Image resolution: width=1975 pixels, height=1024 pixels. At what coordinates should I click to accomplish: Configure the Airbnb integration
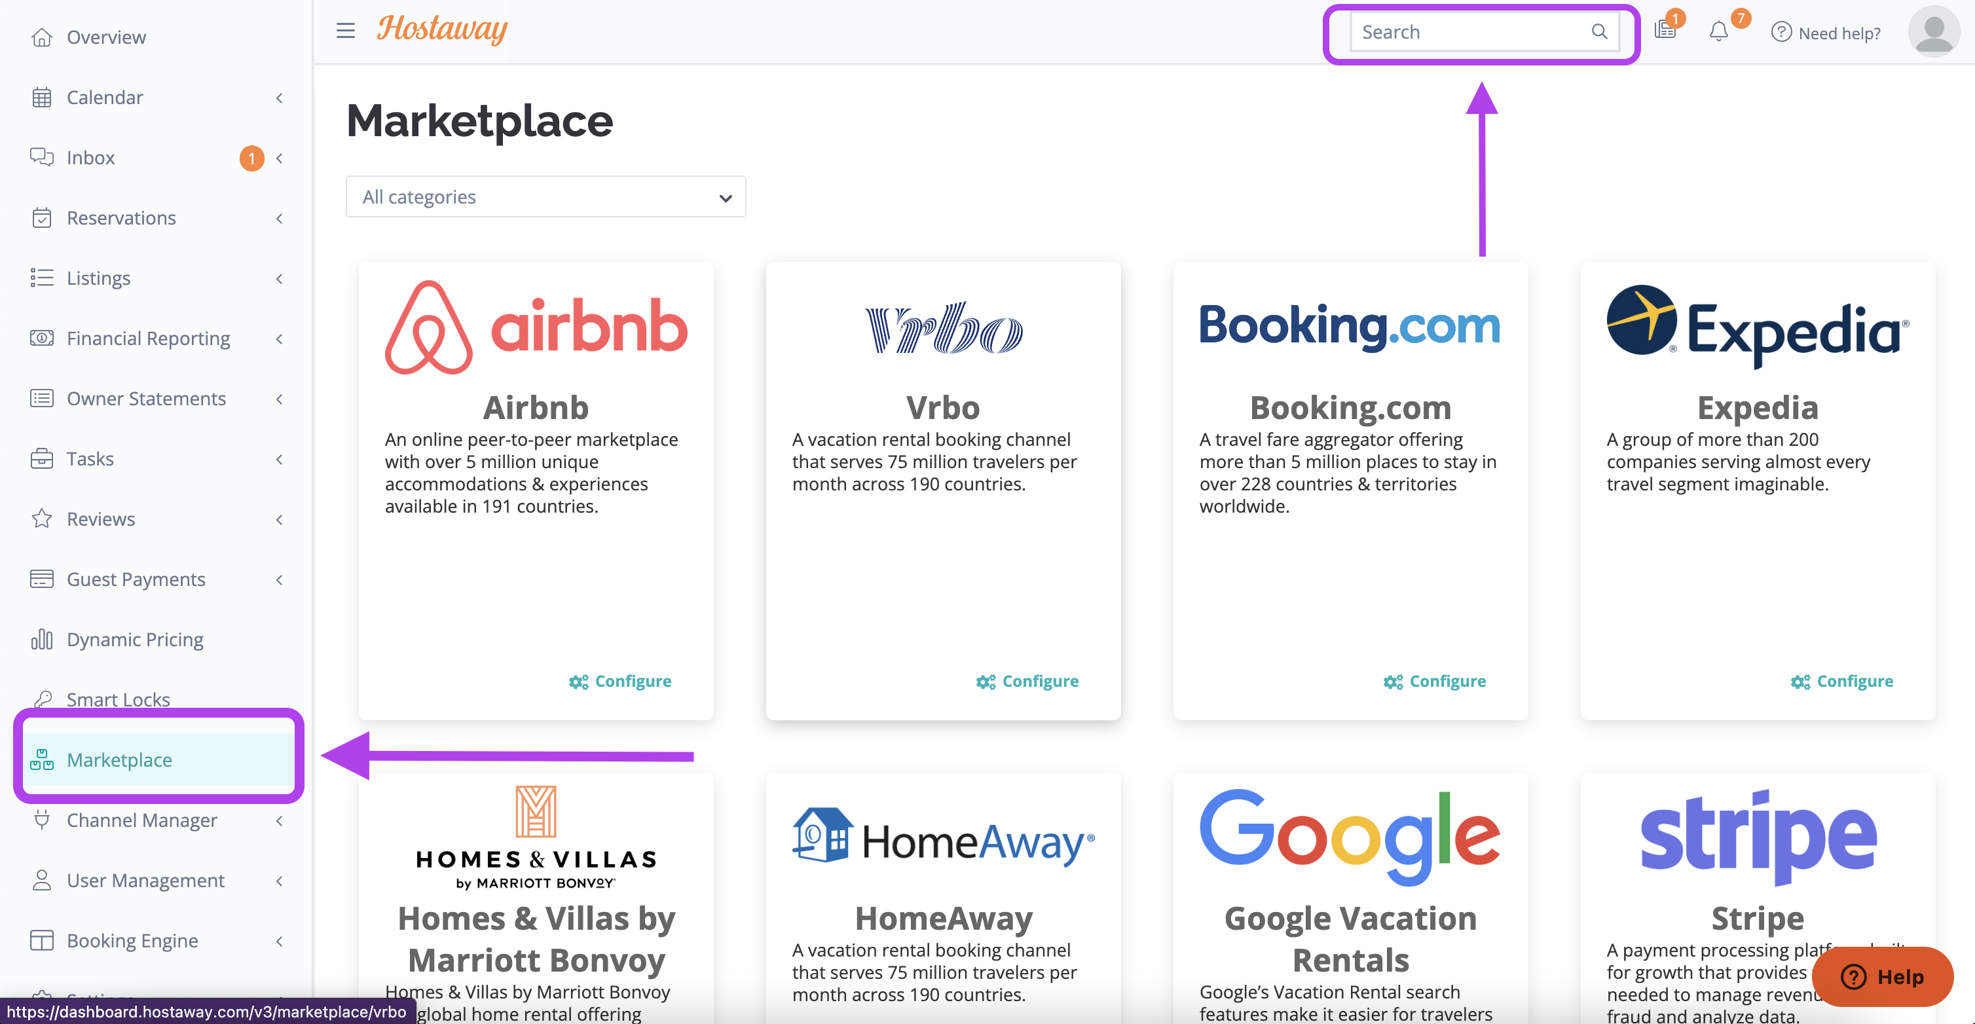point(619,681)
